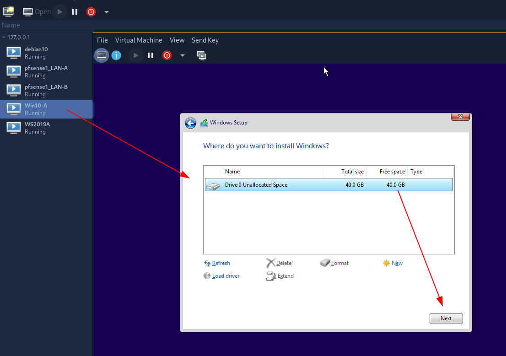Click the pfsense1_LAN-B monitor icon
Screen dimensions: 506x356
(x=14, y=90)
